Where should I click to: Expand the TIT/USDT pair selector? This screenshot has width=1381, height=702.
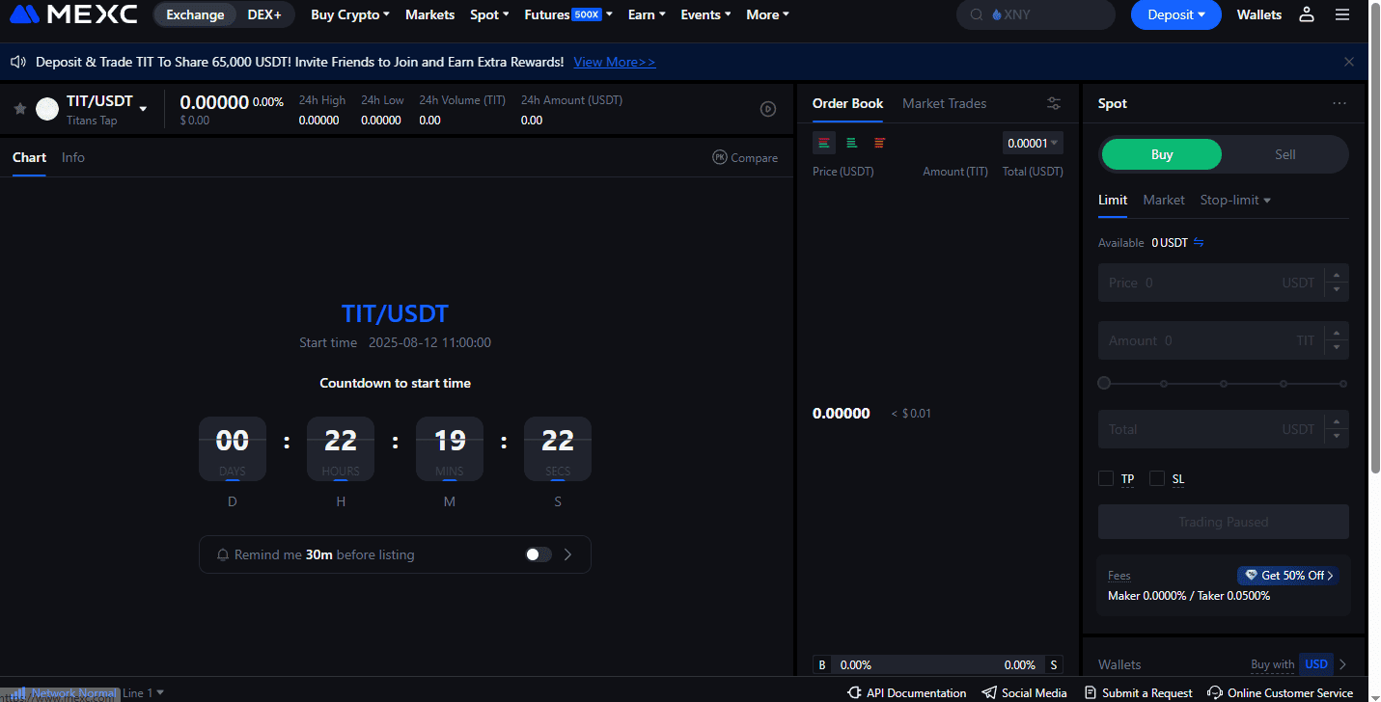point(144,109)
